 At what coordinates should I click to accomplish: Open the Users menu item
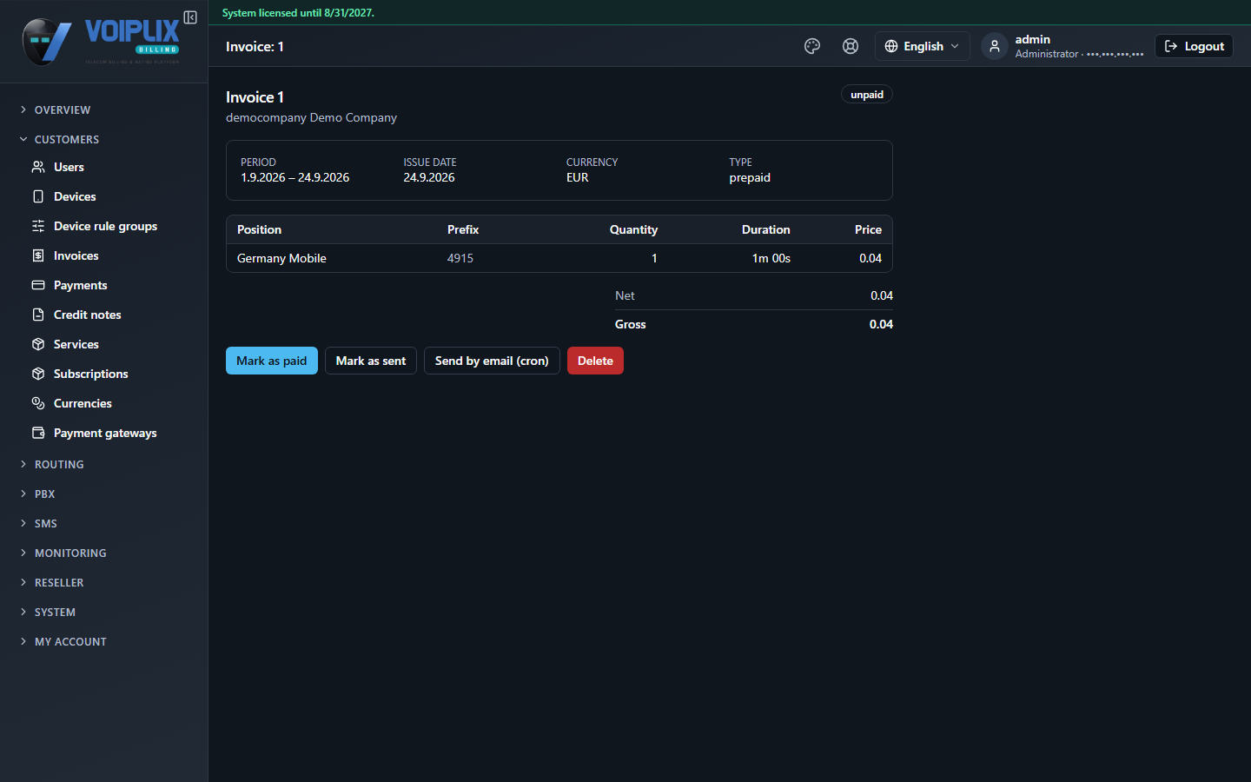tap(69, 167)
